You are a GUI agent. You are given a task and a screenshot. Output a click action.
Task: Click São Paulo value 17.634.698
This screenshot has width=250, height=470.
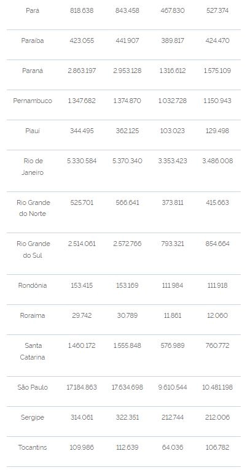(127, 387)
